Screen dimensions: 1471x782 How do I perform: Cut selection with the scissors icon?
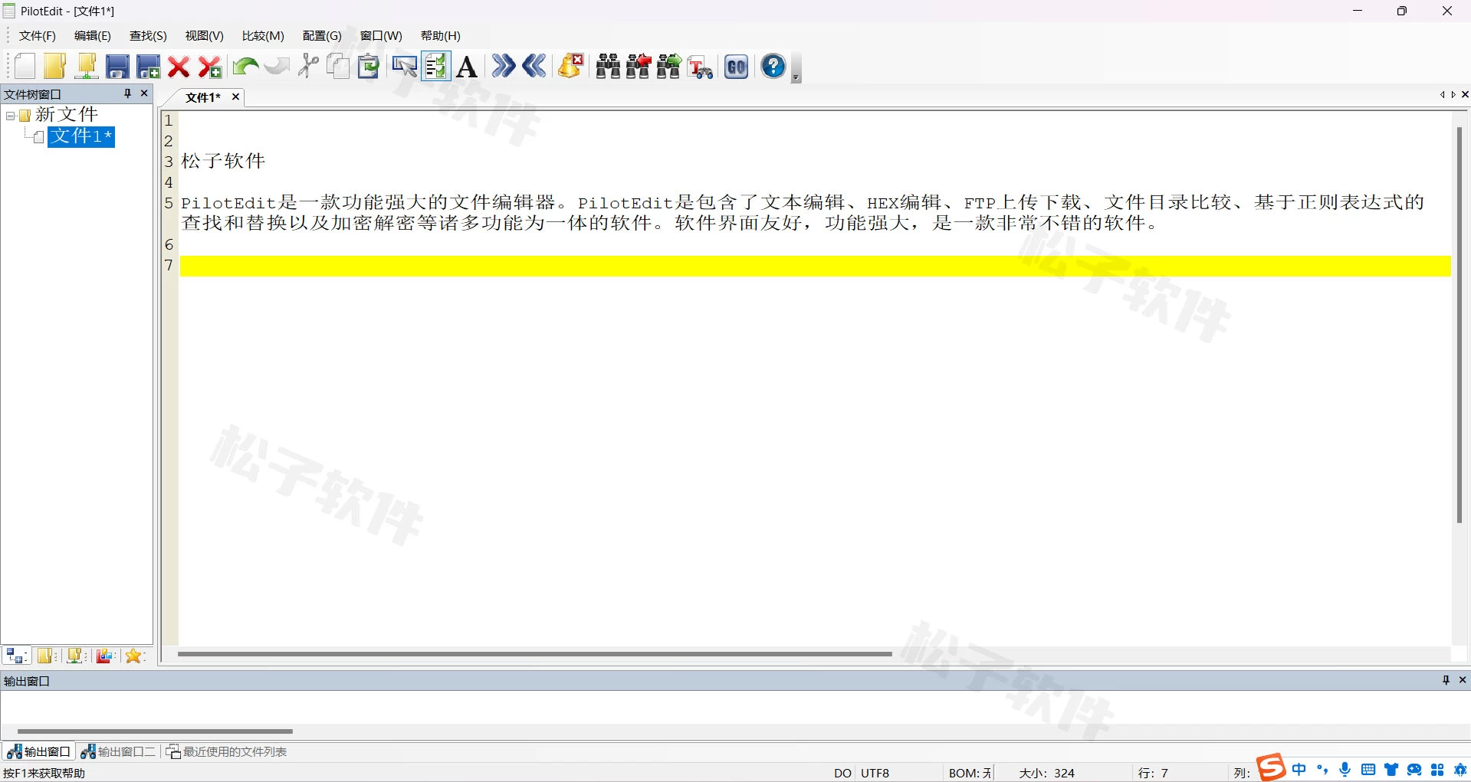(308, 67)
